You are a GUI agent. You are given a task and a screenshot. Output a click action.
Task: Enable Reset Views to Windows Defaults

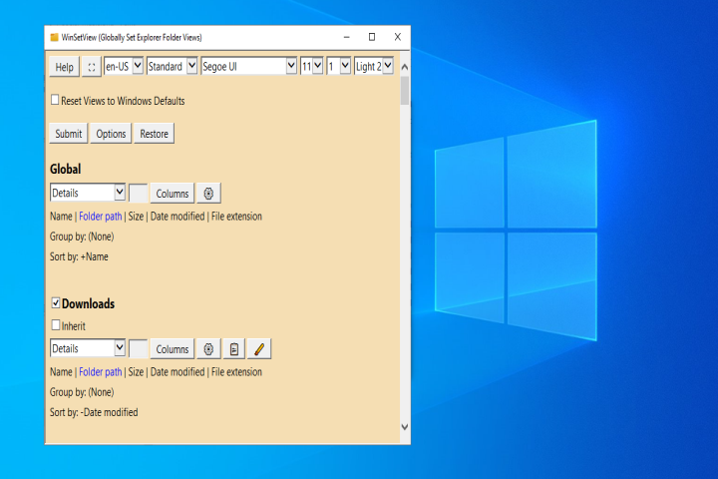tap(55, 100)
